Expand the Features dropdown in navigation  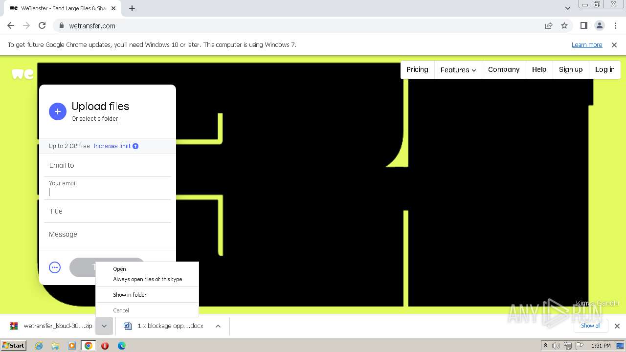(x=458, y=70)
